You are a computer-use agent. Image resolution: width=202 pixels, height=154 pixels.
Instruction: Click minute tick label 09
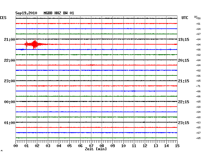click(112, 146)
